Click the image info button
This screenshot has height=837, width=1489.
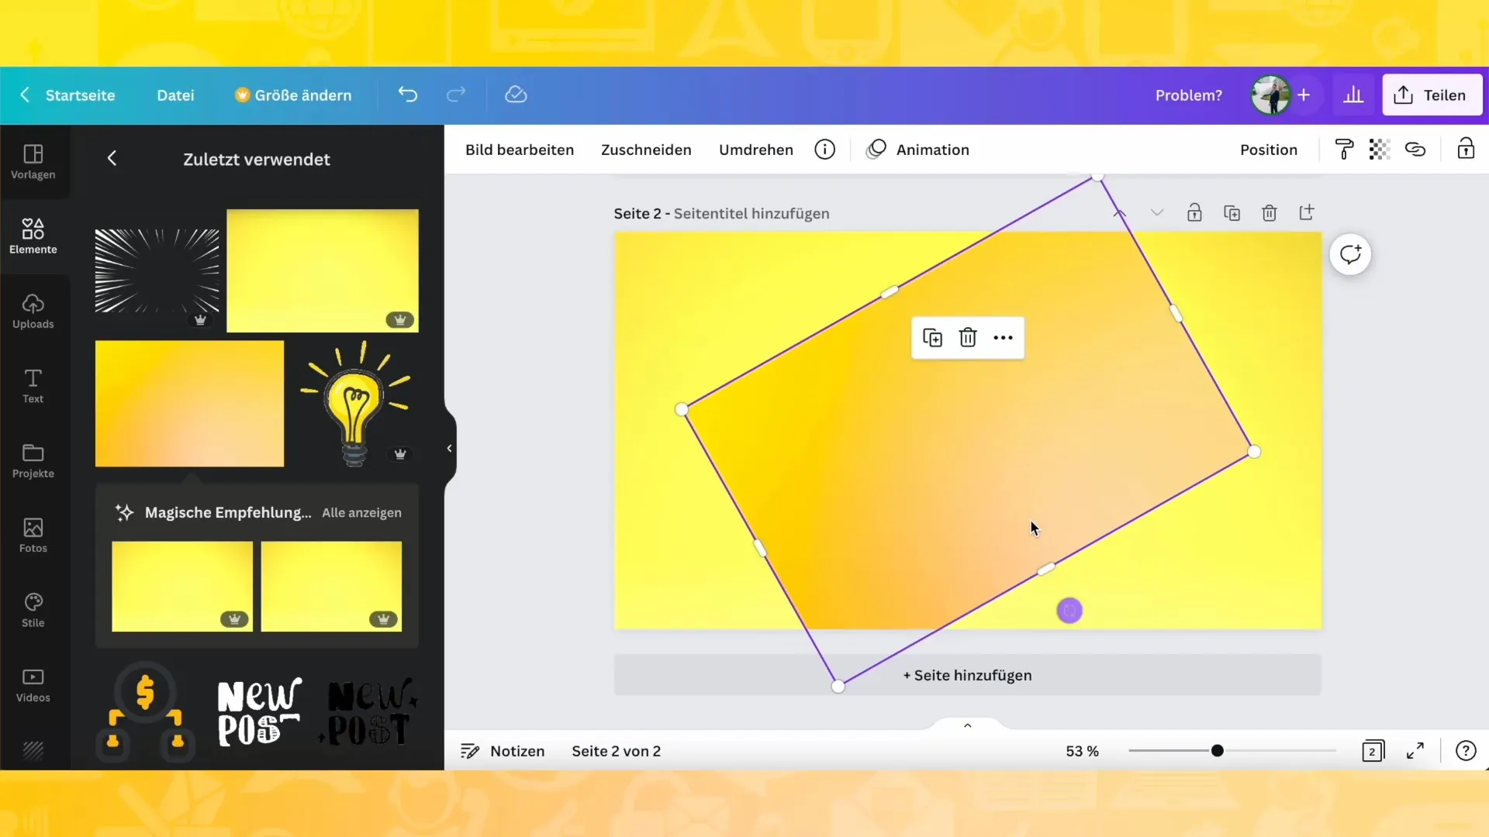(x=824, y=150)
